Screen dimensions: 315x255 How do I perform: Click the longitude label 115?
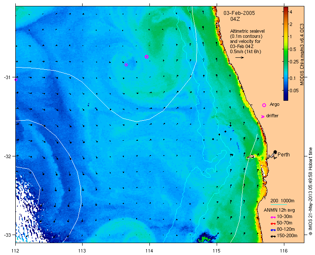pos(217,251)
